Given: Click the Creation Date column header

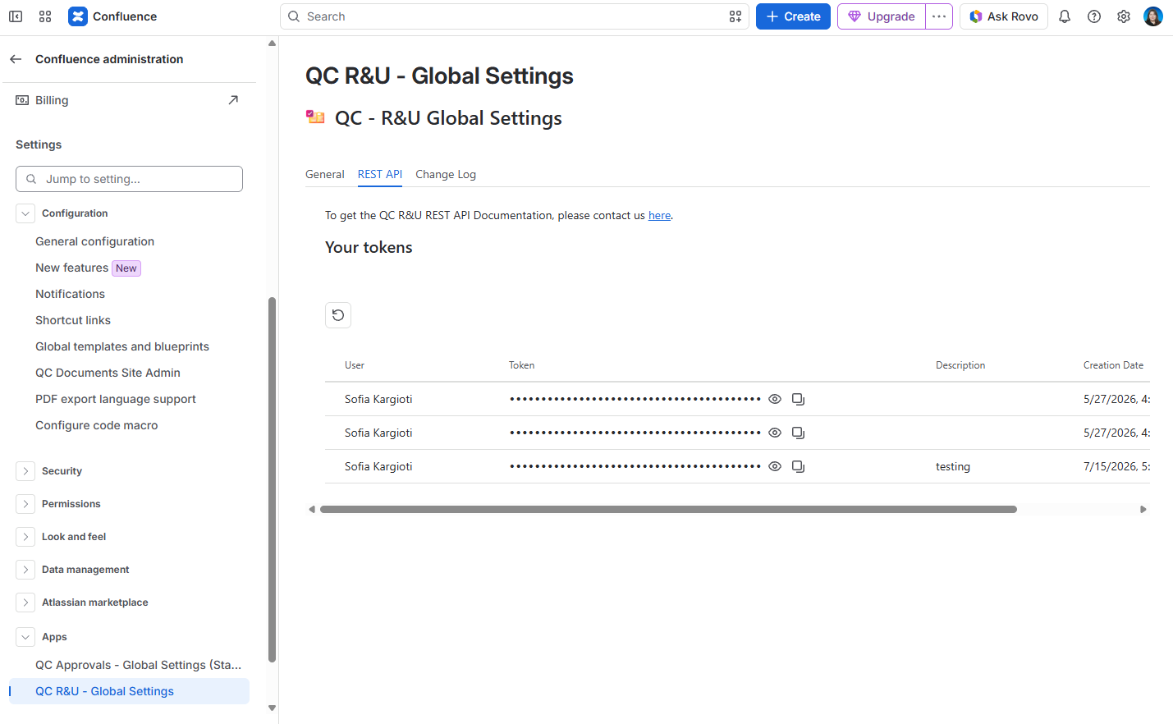Looking at the screenshot, I should (1113, 365).
